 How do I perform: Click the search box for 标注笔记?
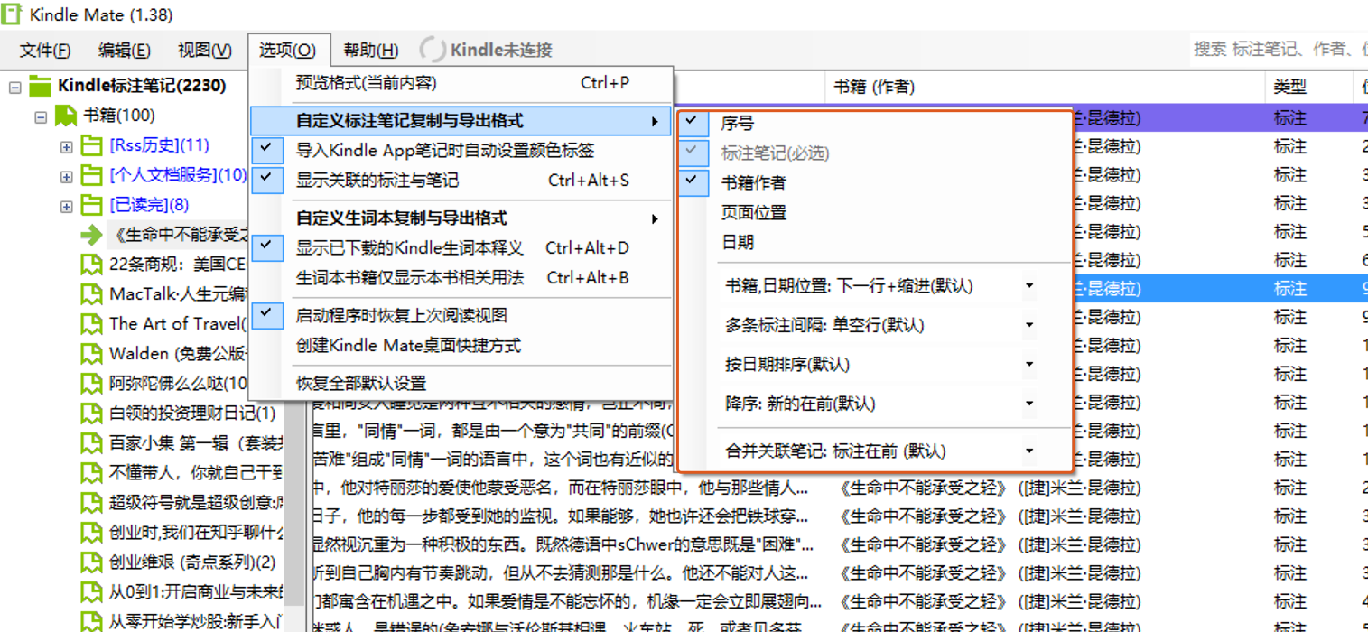point(1278,50)
